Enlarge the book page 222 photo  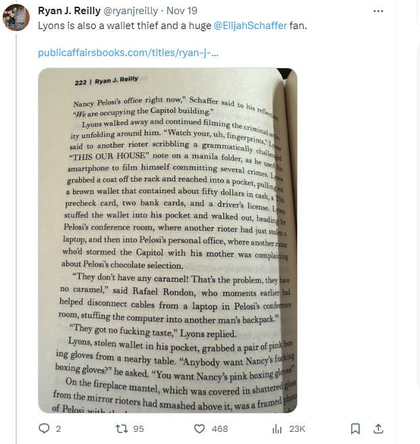(x=167, y=240)
